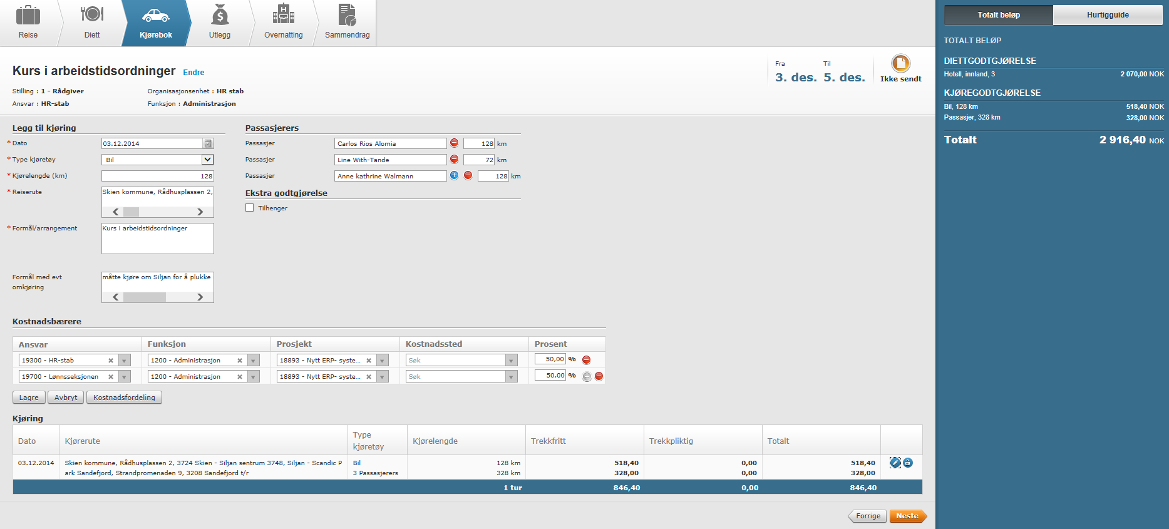The height and width of the screenshot is (529, 1169).
Task: Clear Prosjekt in the Lønnsseksjonen row
Action: pos(369,377)
